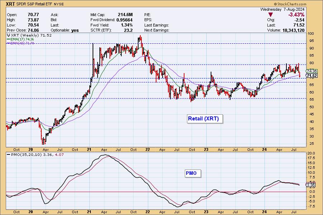Click the 'EMA(17) 74.36' legend text
Image resolution: width=323 pixels, height=215 pixels.
pyautogui.click(x=22, y=39)
